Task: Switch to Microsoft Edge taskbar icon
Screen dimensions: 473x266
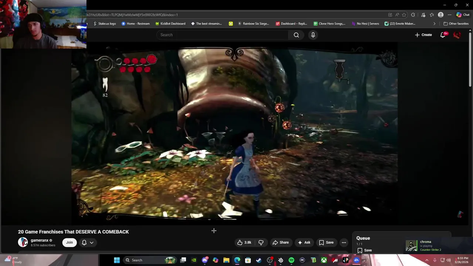Action: [237, 260]
